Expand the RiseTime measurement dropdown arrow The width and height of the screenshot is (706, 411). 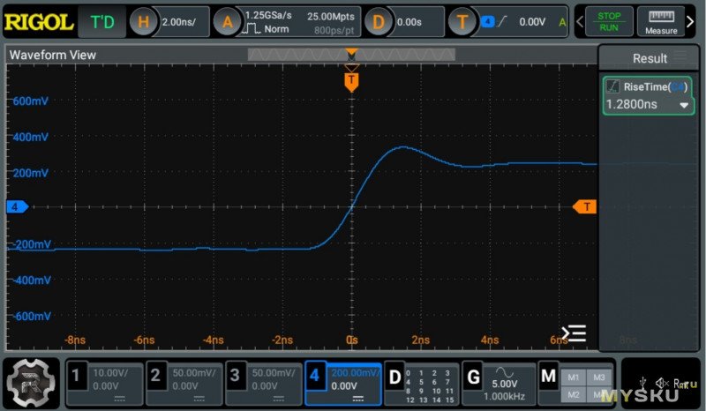[x=683, y=105]
